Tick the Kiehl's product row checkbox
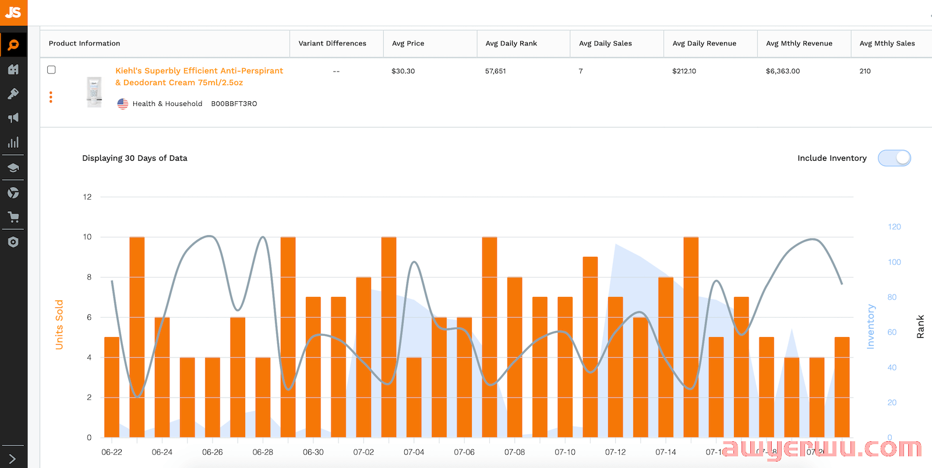This screenshot has width=932, height=468. click(x=51, y=70)
